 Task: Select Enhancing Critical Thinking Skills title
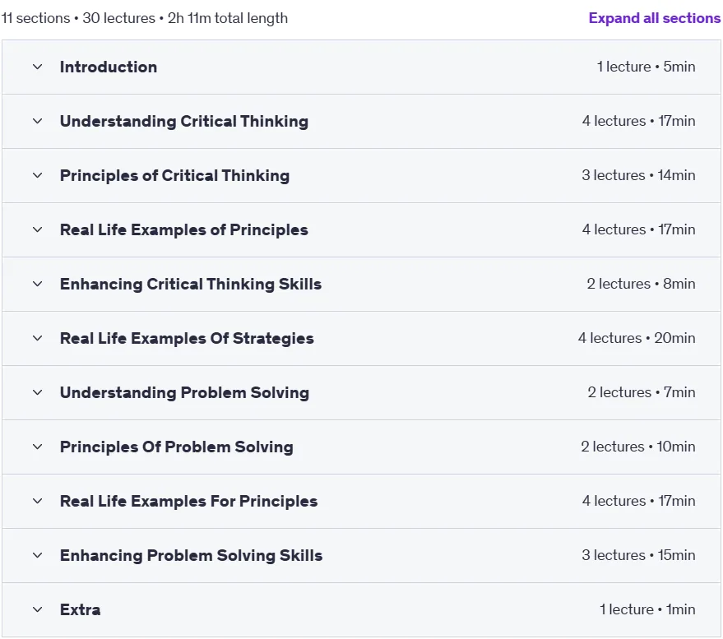click(x=191, y=284)
